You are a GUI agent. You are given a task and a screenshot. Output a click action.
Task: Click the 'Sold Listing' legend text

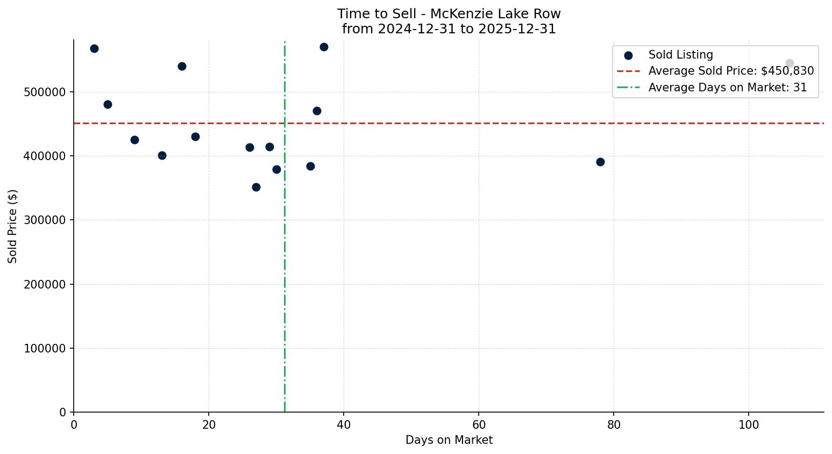click(680, 55)
